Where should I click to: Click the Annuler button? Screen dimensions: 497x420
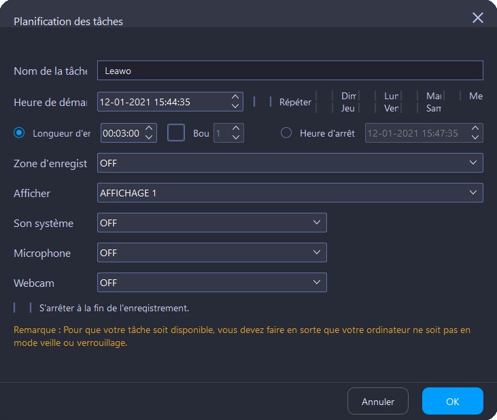click(x=377, y=402)
